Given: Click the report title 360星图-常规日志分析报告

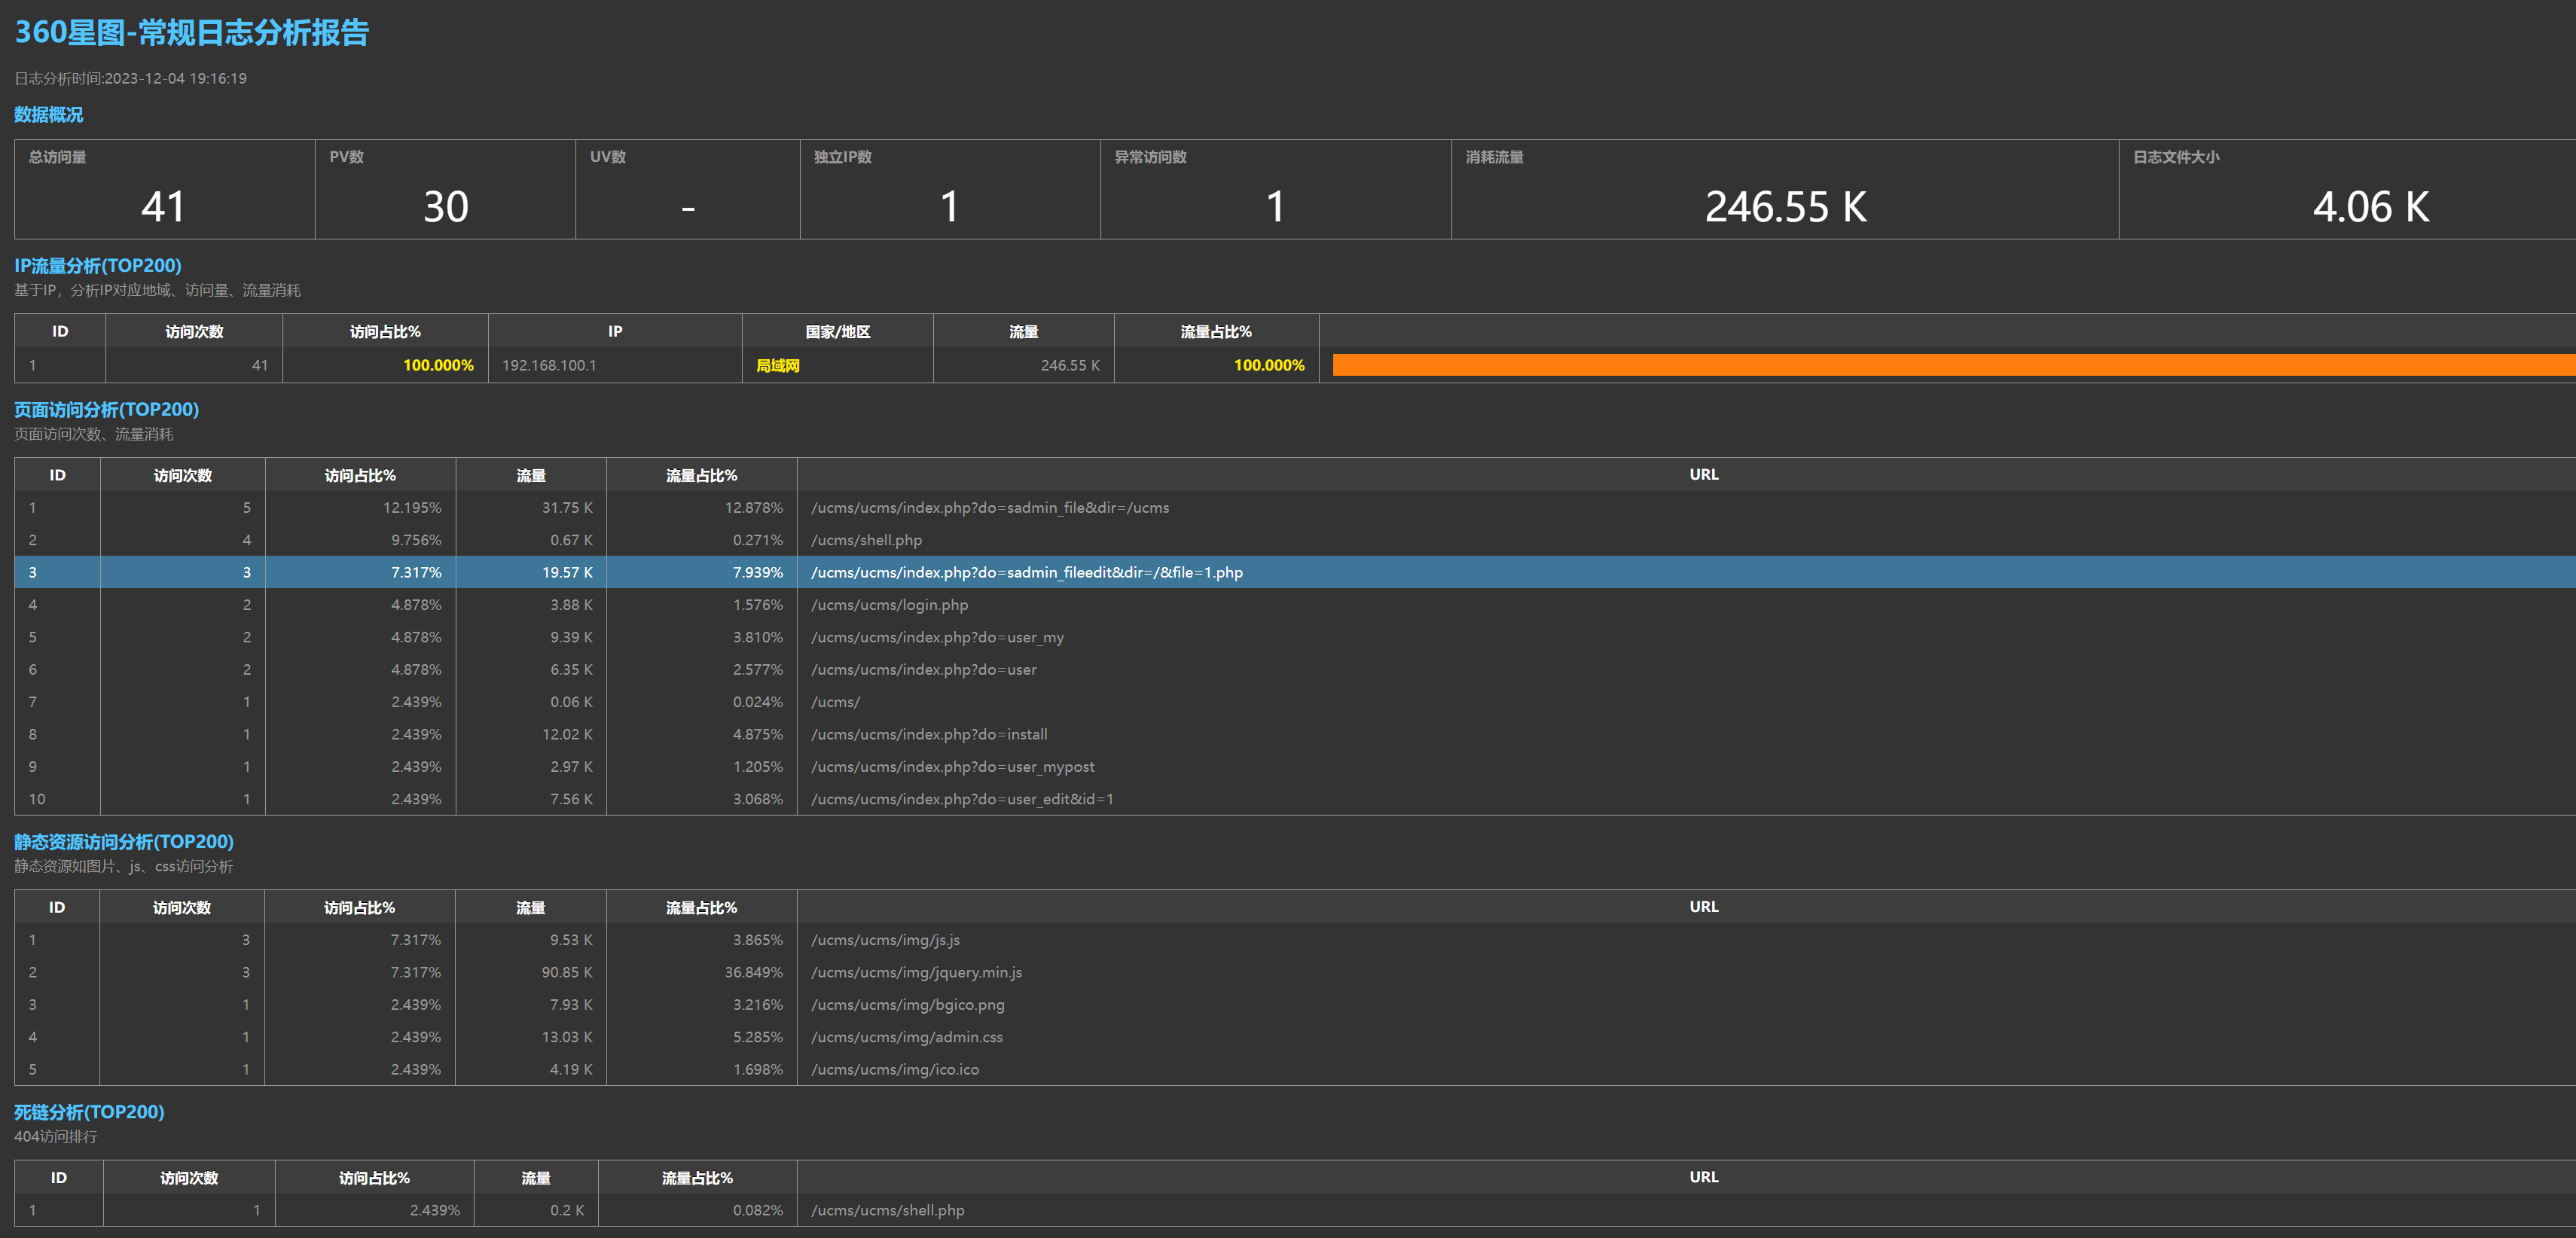Looking at the screenshot, I should pyautogui.click(x=191, y=33).
